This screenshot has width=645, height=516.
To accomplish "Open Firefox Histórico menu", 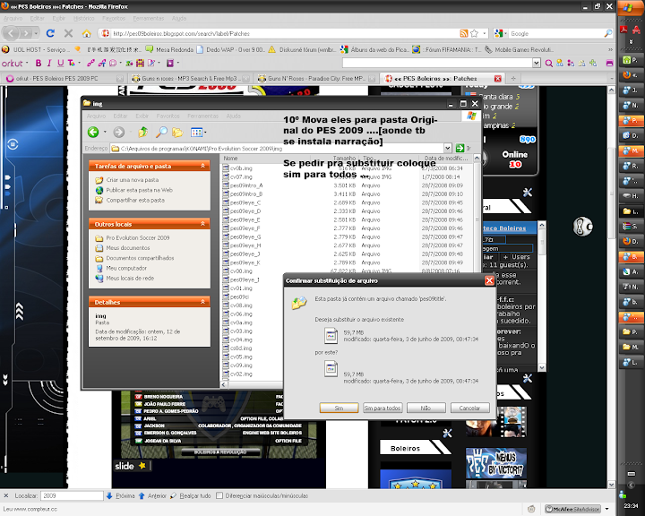I will (84, 19).
